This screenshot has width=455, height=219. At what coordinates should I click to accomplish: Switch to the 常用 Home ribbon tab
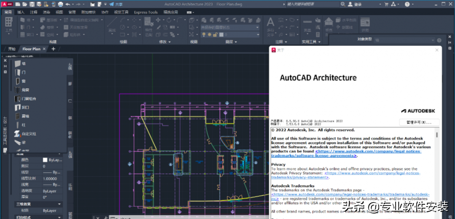8,12
